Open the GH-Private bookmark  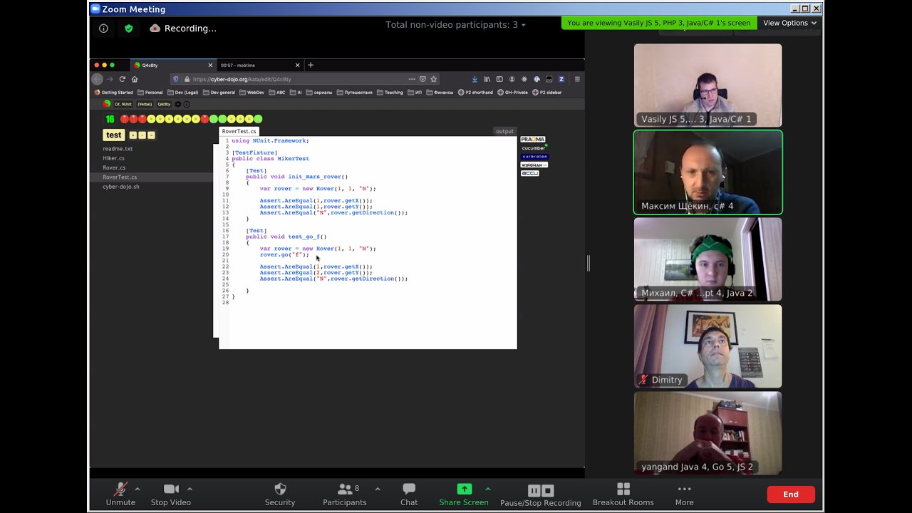pyautogui.click(x=513, y=92)
